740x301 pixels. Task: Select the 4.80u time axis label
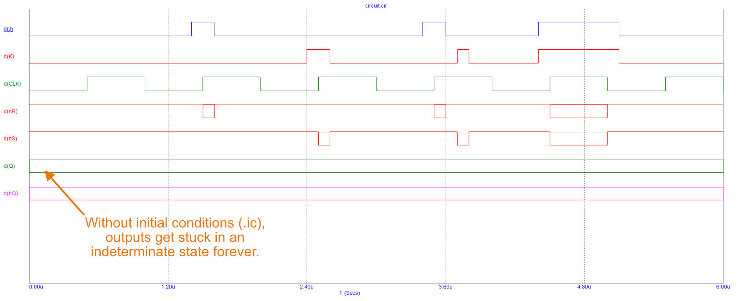point(584,287)
